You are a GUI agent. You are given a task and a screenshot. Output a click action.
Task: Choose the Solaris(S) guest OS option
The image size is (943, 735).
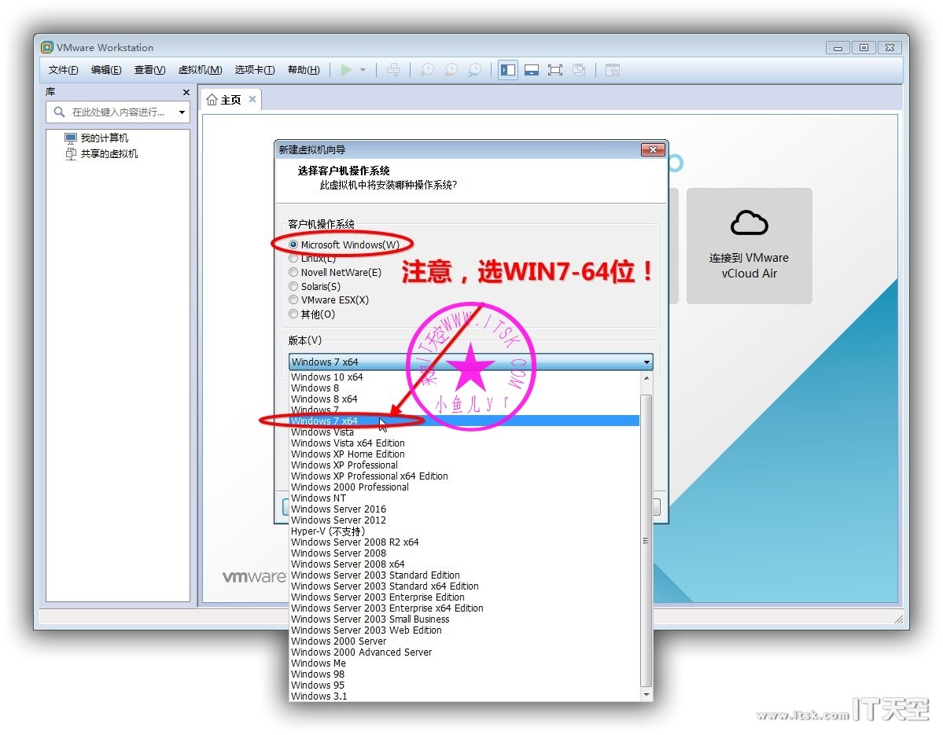tap(293, 286)
